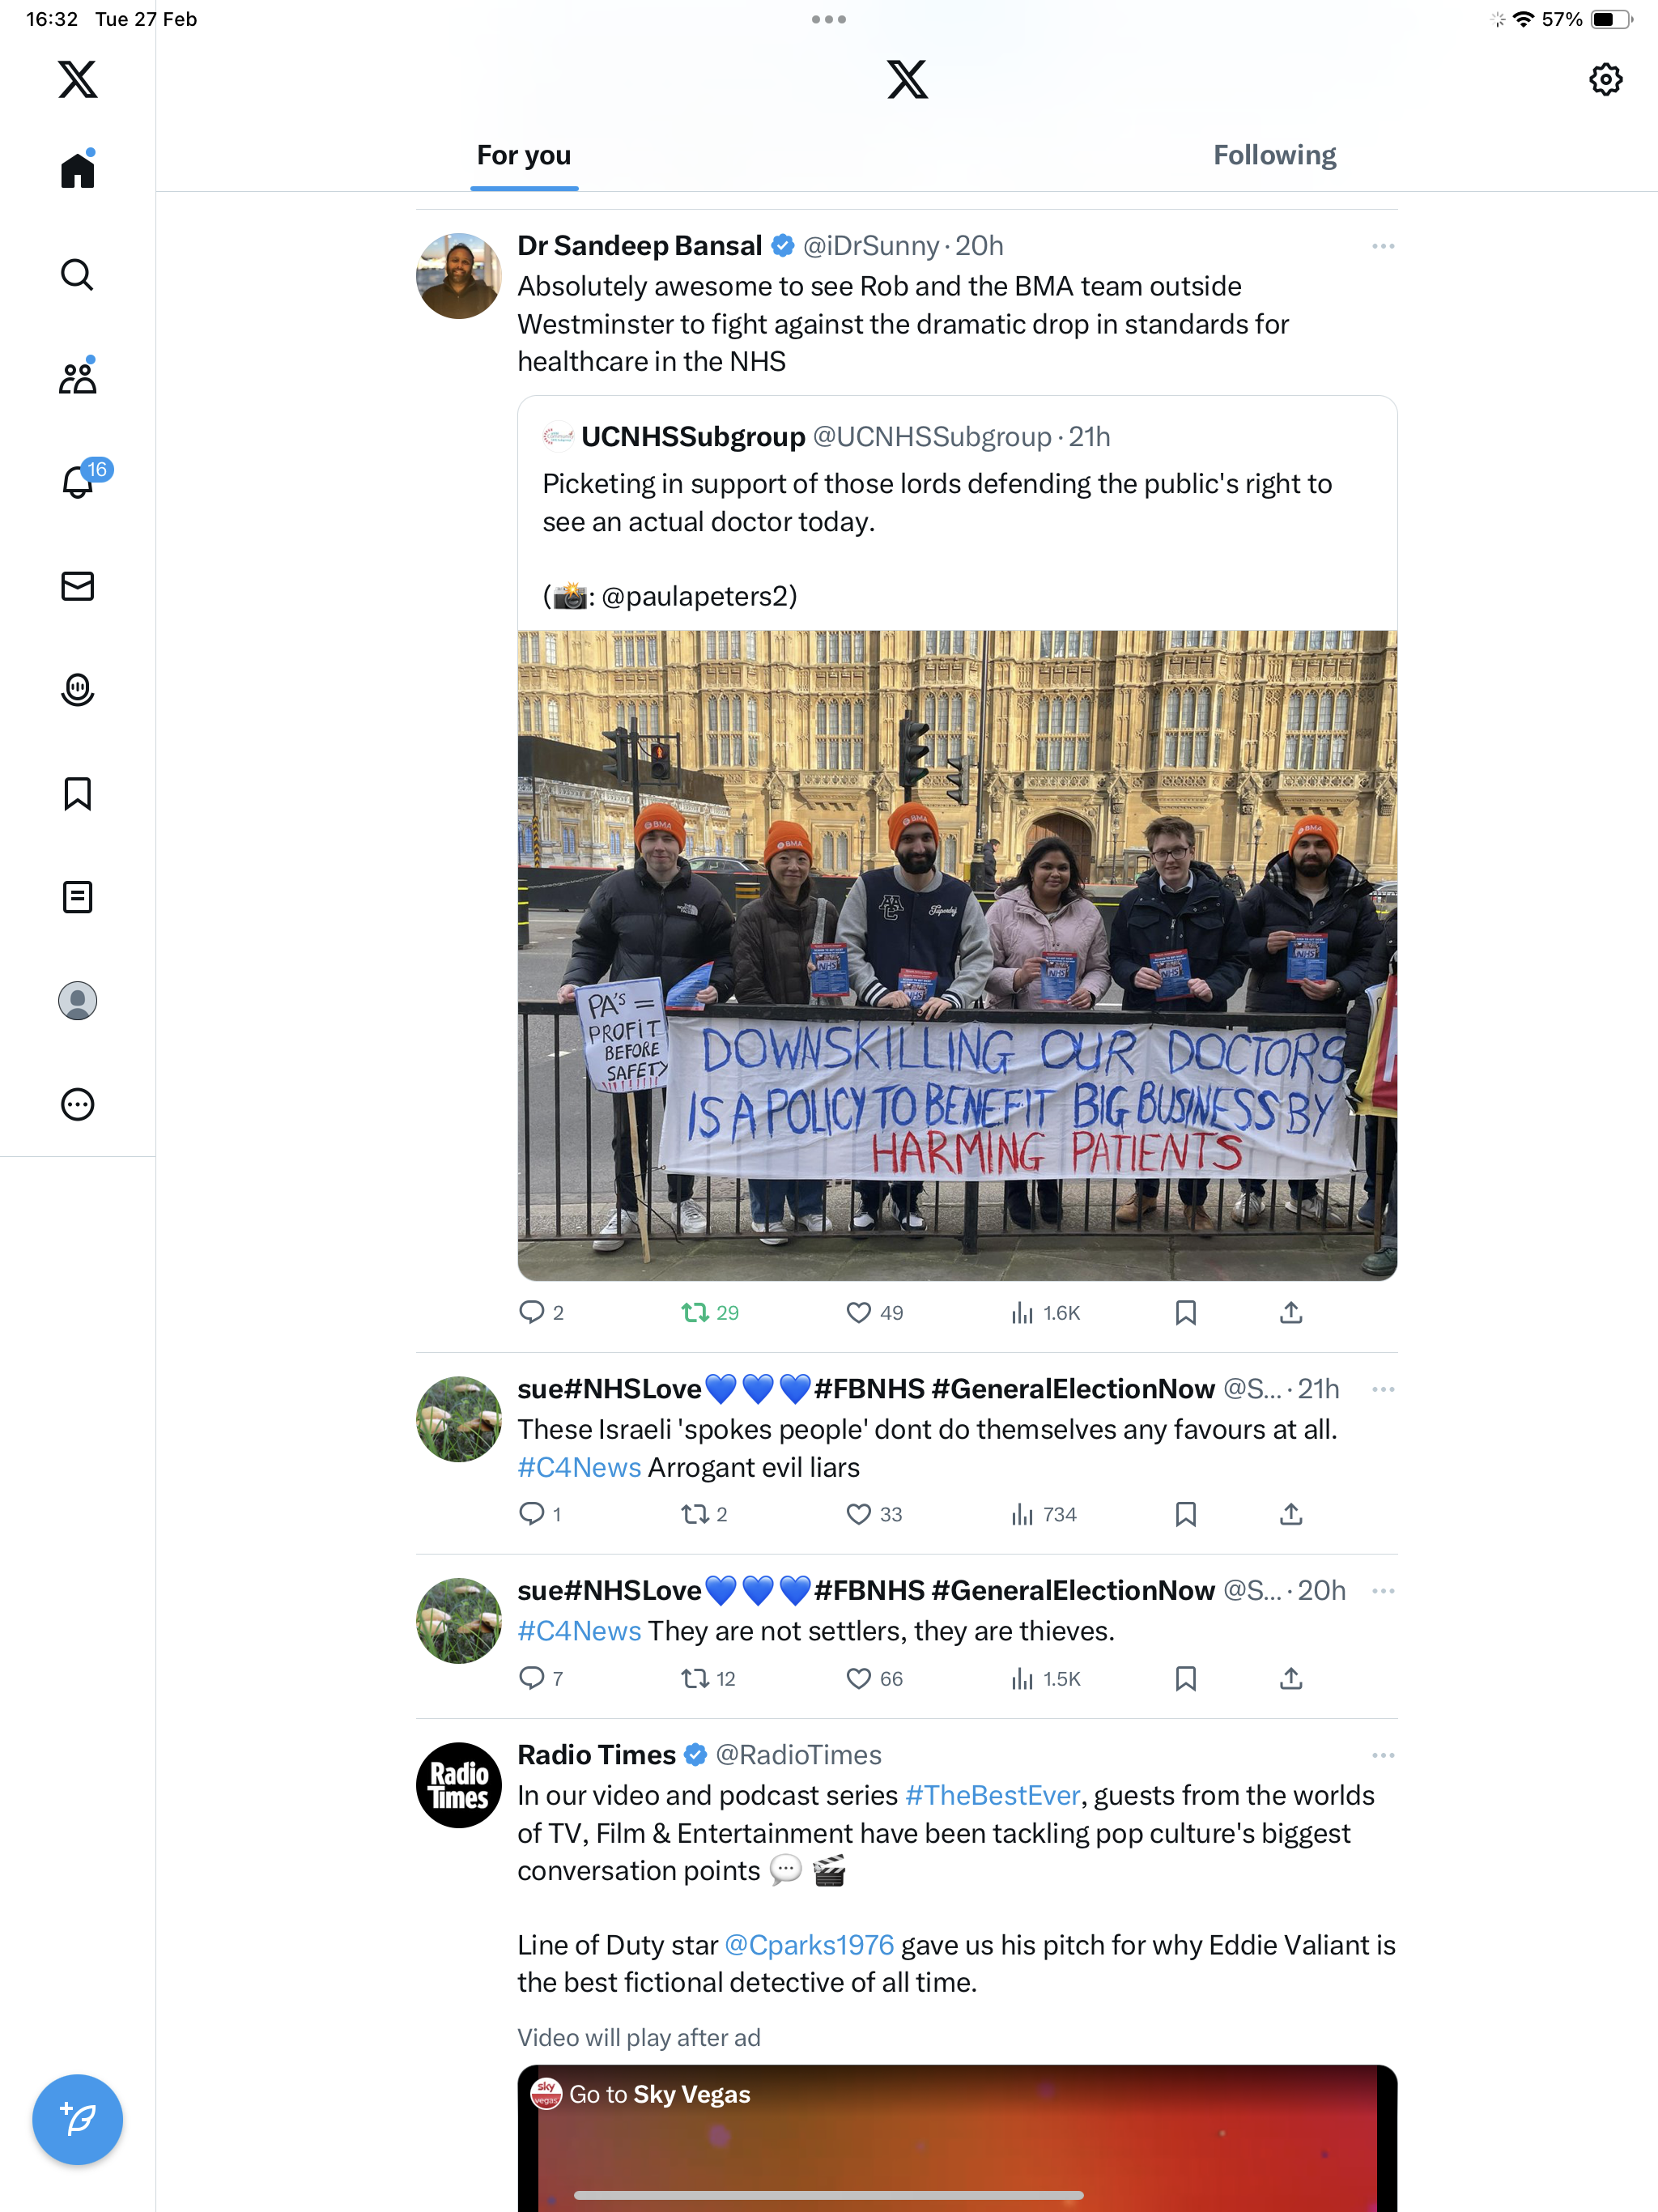Open Notifications bell with 16 badge
Image resolution: width=1658 pixels, height=2212 pixels.
[x=80, y=481]
